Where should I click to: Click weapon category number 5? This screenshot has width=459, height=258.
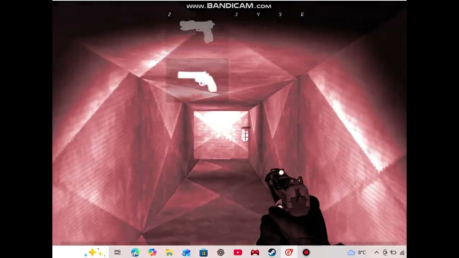[280, 14]
